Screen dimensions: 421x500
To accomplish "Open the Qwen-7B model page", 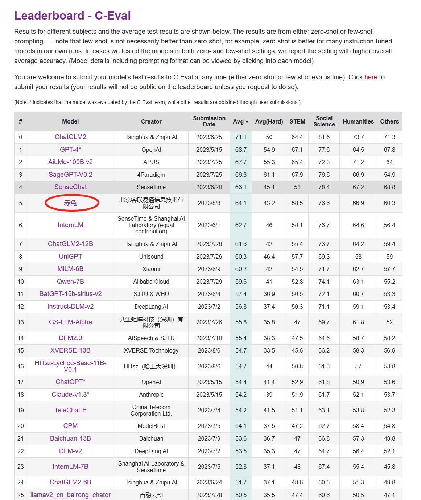I will point(70,282).
